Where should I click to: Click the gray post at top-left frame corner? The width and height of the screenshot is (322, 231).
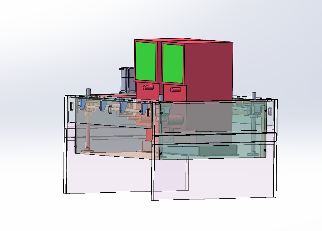coord(88,92)
